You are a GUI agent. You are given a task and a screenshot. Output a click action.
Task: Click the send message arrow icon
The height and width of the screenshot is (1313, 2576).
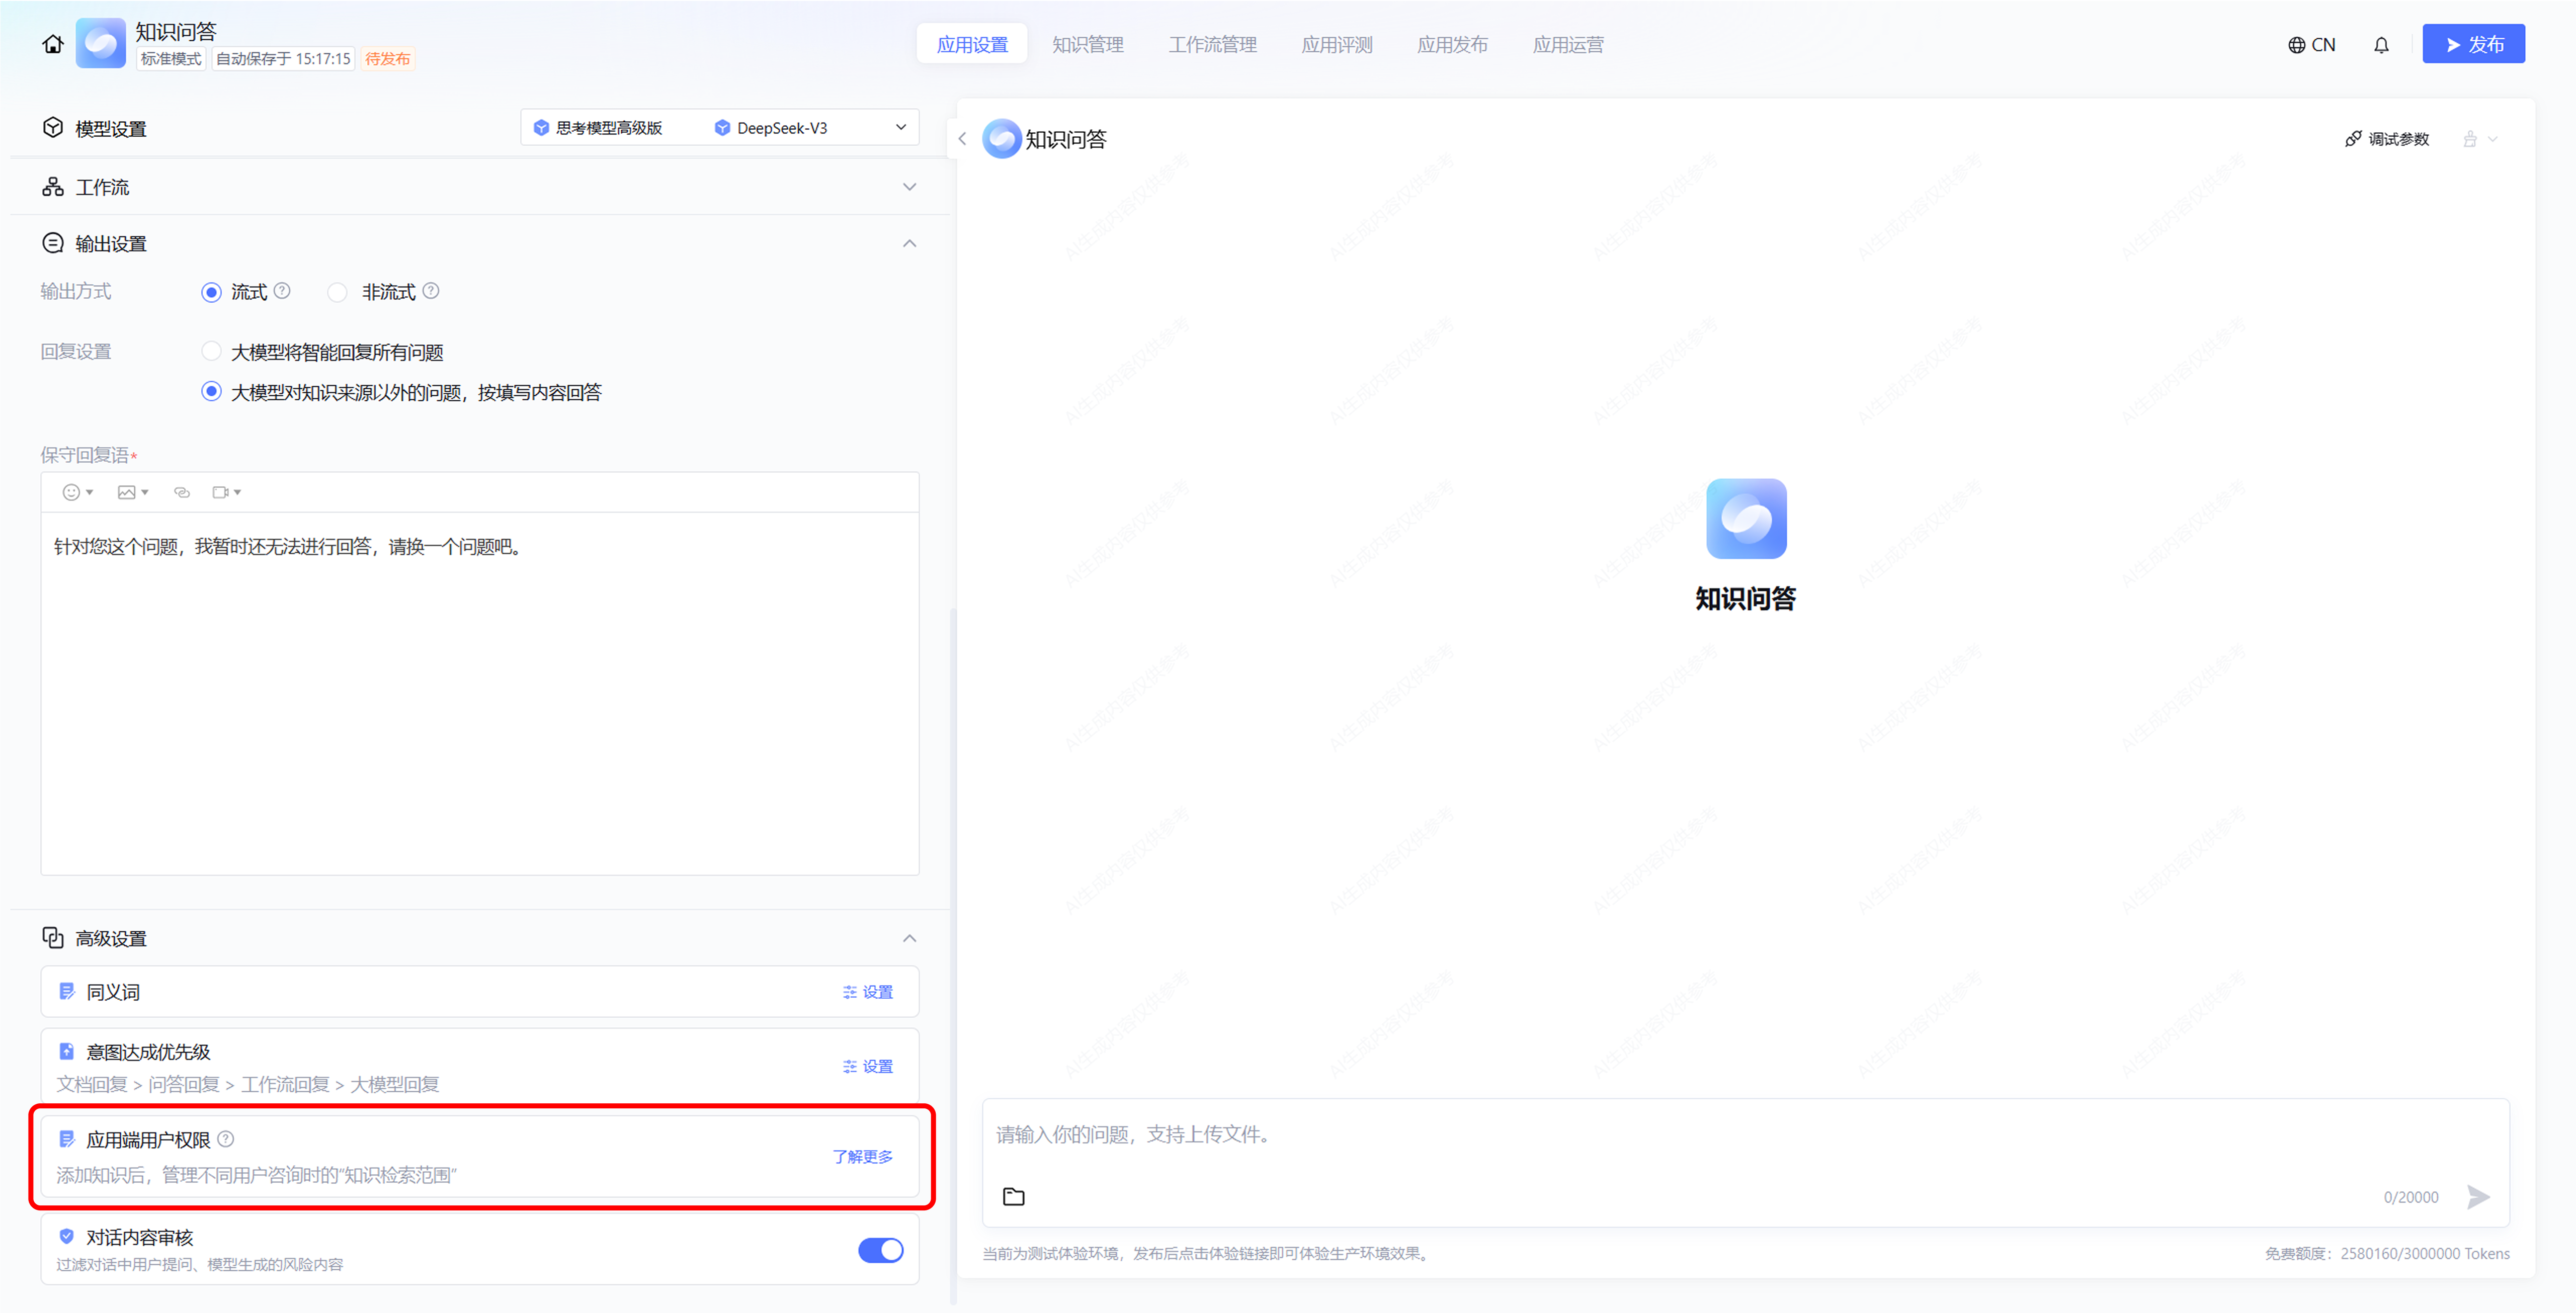[2478, 1196]
